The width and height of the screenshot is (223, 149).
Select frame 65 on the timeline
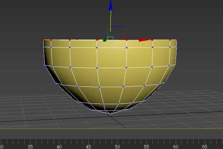pyautogui.click(x=205, y=146)
